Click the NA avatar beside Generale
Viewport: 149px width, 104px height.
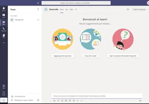pyautogui.click(x=46, y=9)
